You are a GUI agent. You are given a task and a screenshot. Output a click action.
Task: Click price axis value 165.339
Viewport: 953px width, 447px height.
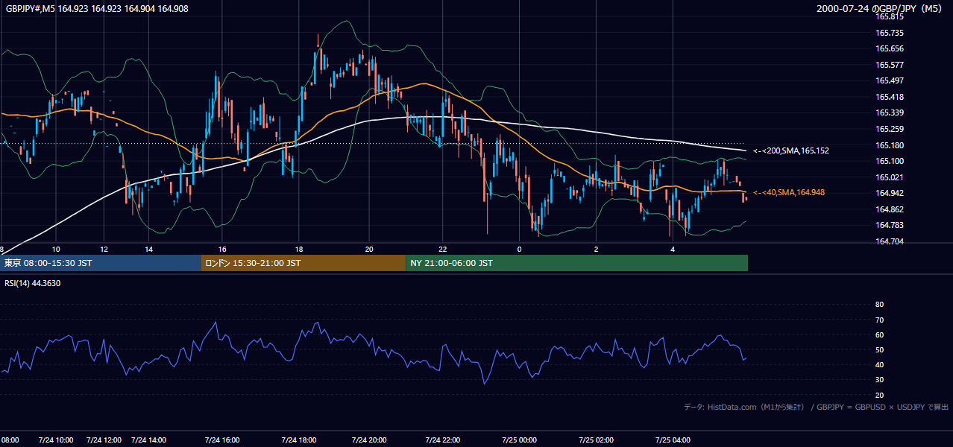pos(889,112)
